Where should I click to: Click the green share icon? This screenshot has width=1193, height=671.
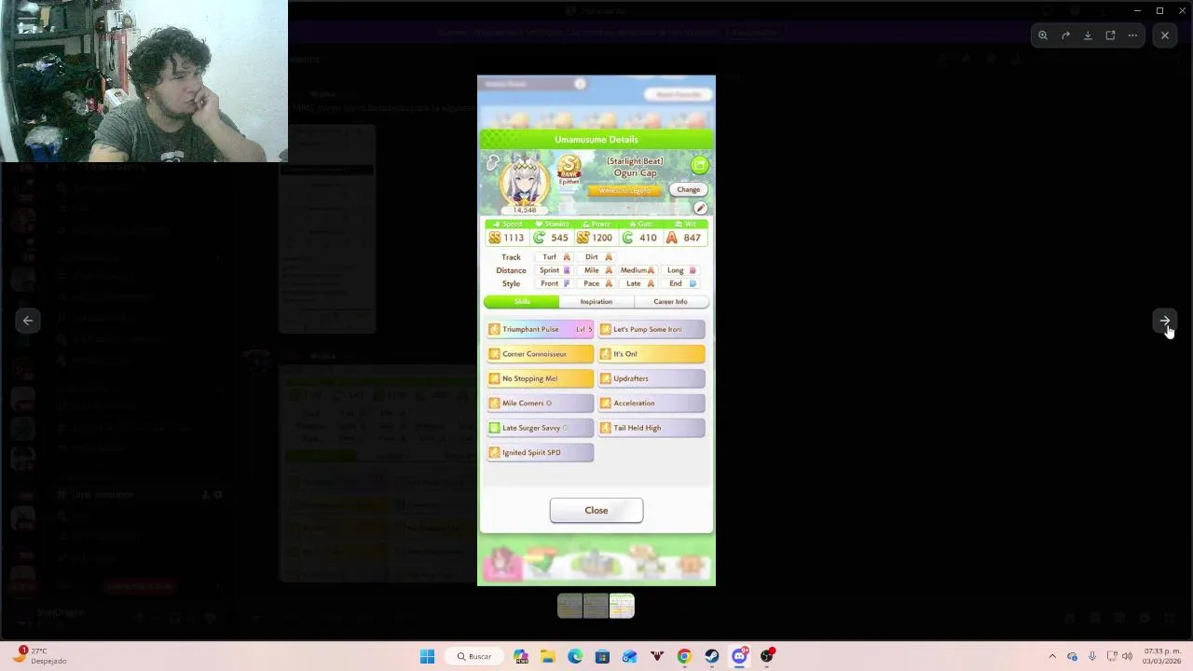click(x=700, y=165)
